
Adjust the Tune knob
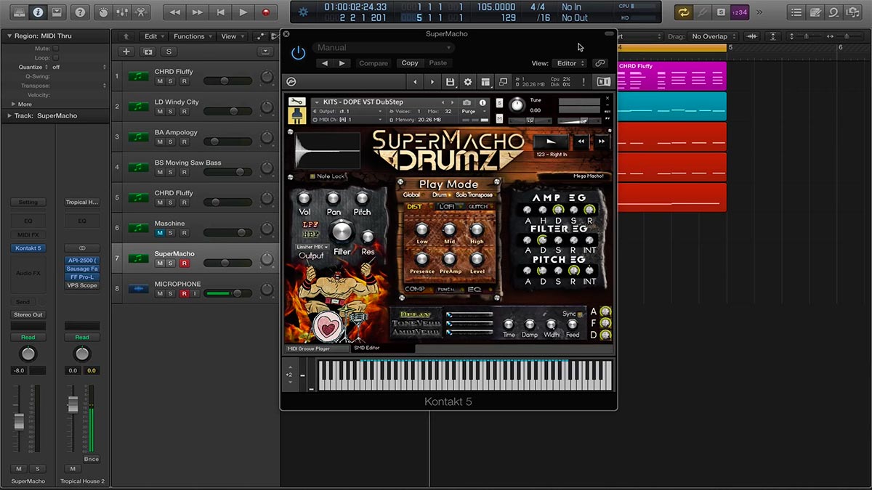coord(517,105)
